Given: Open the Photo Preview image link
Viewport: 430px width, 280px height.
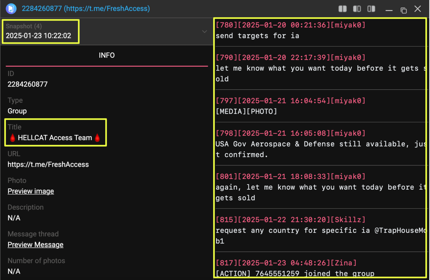Looking at the screenshot, I should 31,191.
